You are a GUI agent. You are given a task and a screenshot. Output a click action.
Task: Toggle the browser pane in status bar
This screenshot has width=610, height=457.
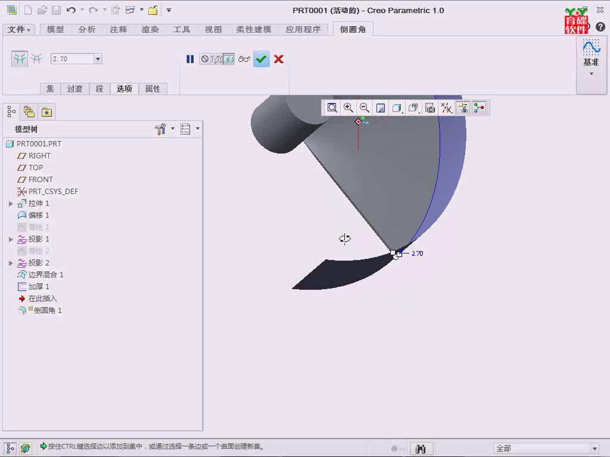pyautogui.click(x=26, y=449)
